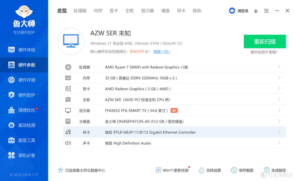
Task: Open 硬件体检 in the sidebar
Action: (24, 50)
